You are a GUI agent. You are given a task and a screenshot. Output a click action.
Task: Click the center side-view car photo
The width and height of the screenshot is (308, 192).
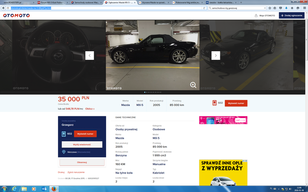tap(153, 55)
